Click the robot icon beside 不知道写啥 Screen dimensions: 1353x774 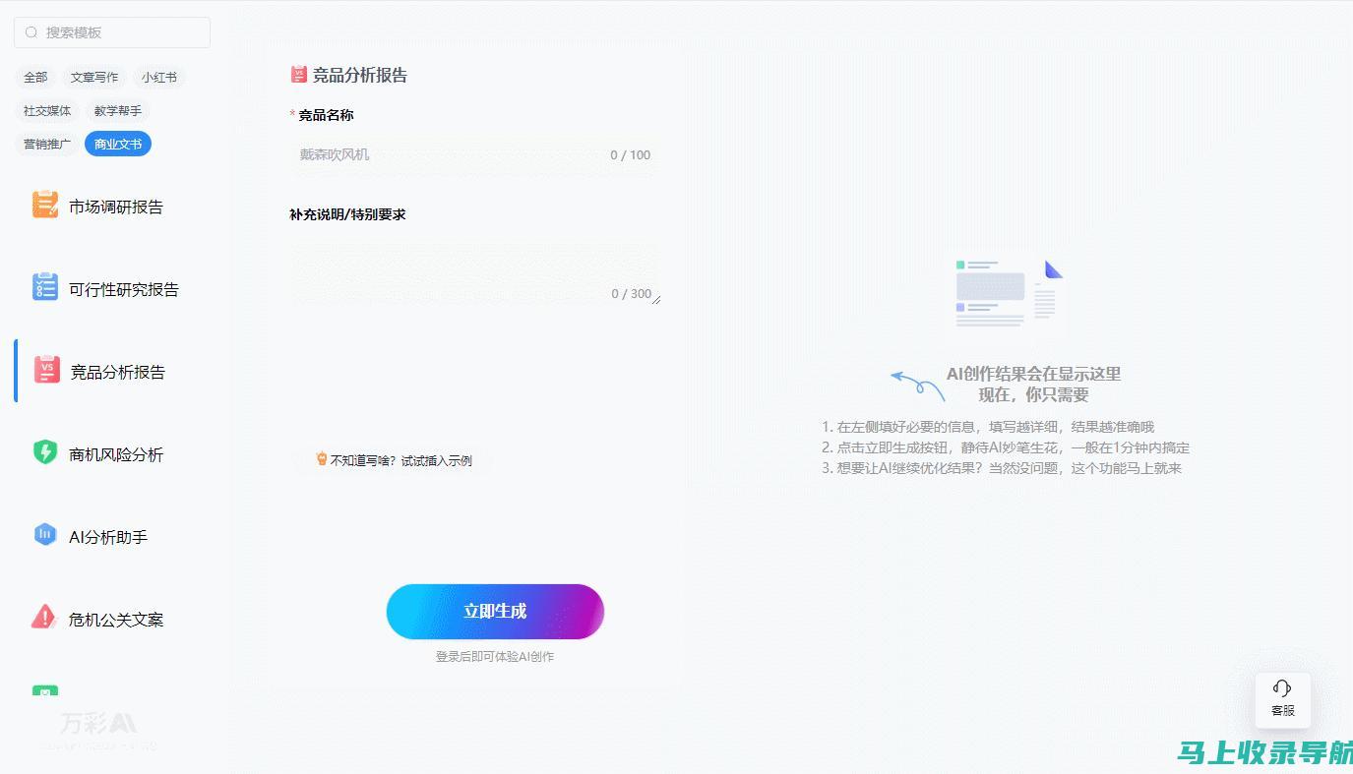point(321,458)
